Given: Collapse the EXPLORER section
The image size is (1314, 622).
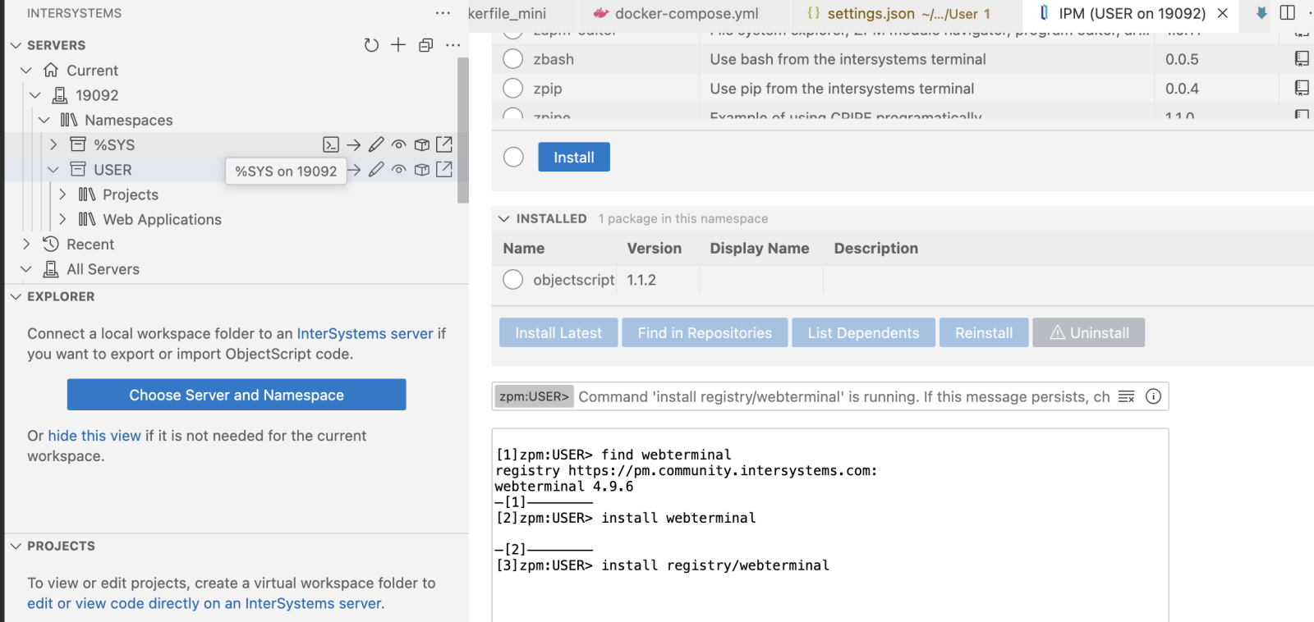Looking at the screenshot, I should click(16, 296).
